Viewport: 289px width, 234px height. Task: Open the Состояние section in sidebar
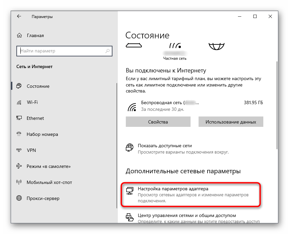(38, 86)
